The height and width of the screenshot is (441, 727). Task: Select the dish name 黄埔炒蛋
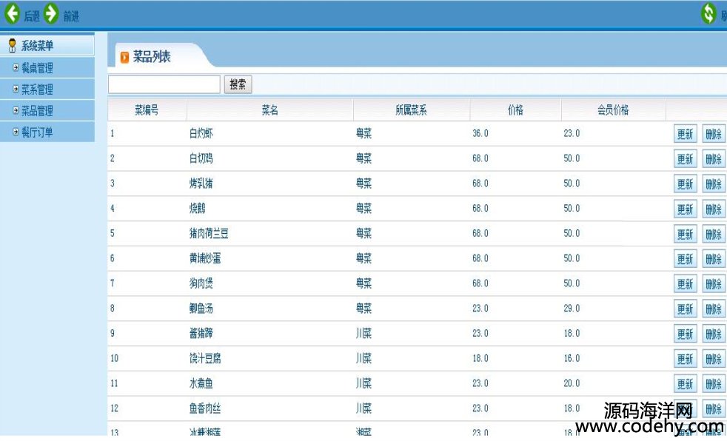[205, 258]
